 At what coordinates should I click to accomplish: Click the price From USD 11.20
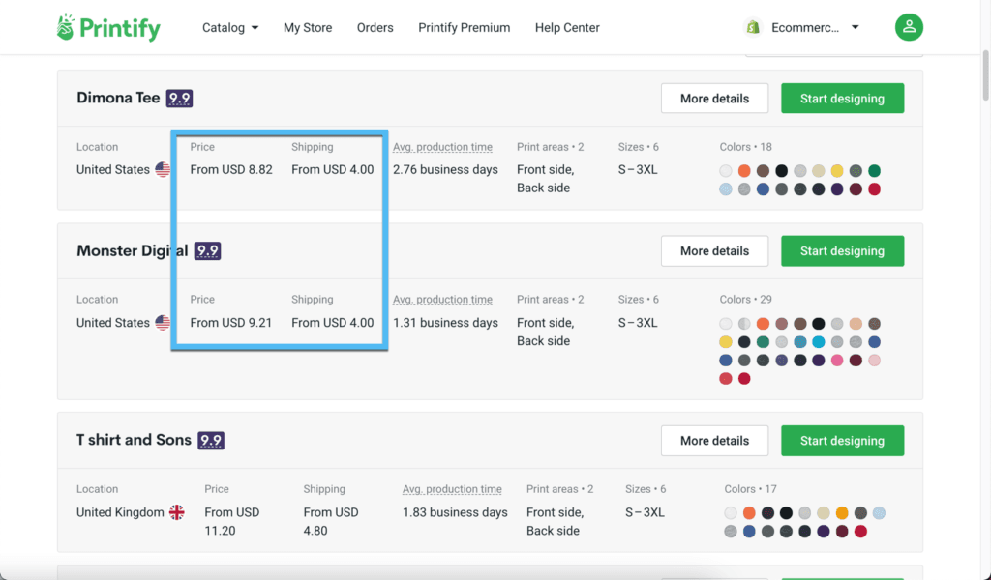pyautogui.click(x=232, y=521)
